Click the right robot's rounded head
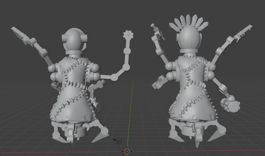 tap(189, 39)
